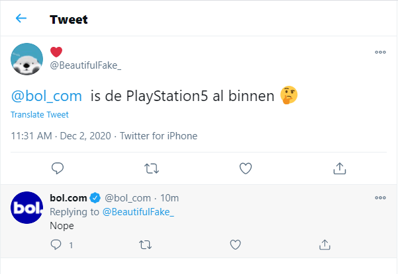The height and width of the screenshot is (274, 398).
Task: Reply to bol.com's Nope response
Action: (56, 245)
